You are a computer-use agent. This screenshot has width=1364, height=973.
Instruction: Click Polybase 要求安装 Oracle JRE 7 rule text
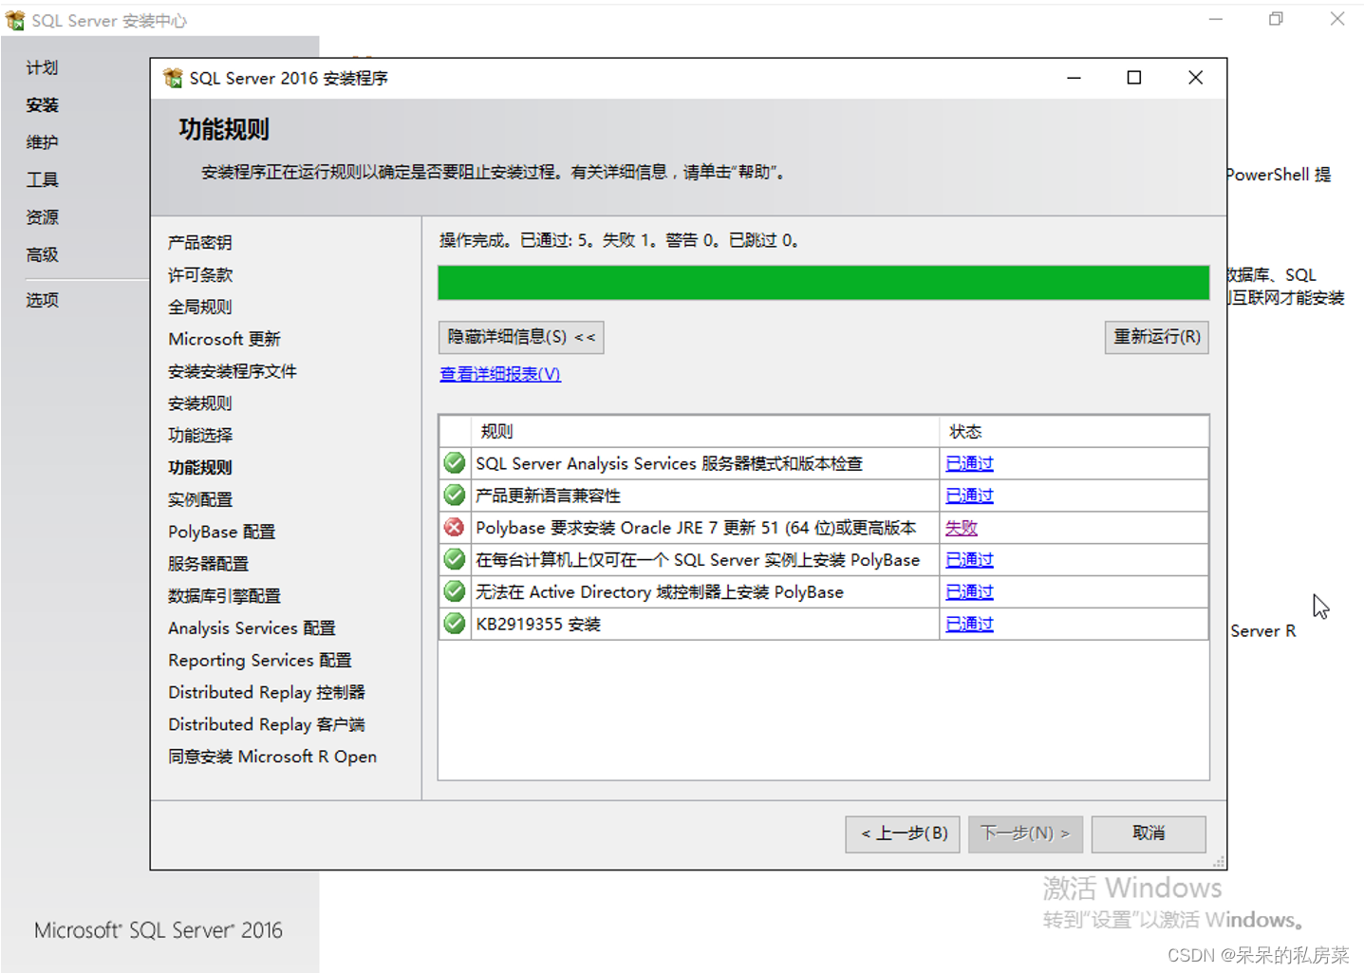tap(696, 528)
